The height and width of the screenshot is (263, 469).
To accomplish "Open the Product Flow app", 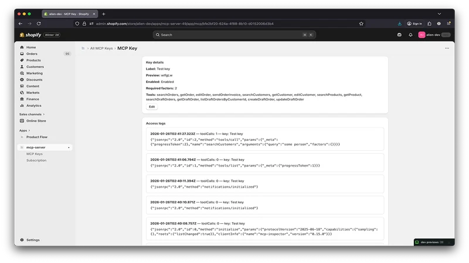I will pos(36,137).
